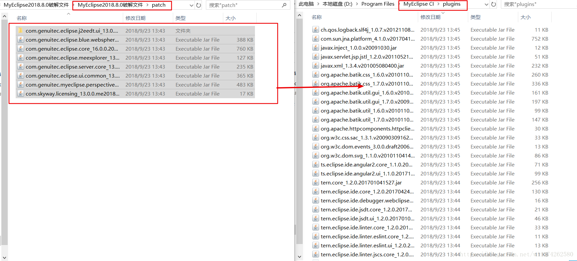Viewport: 577px width, 261px height.
Task: Click jar icon of javax.servlet.jsp.jstl file
Action: tap(315, 57)
